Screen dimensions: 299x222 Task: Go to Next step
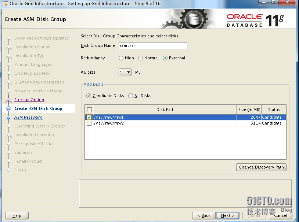coord(228,215)
